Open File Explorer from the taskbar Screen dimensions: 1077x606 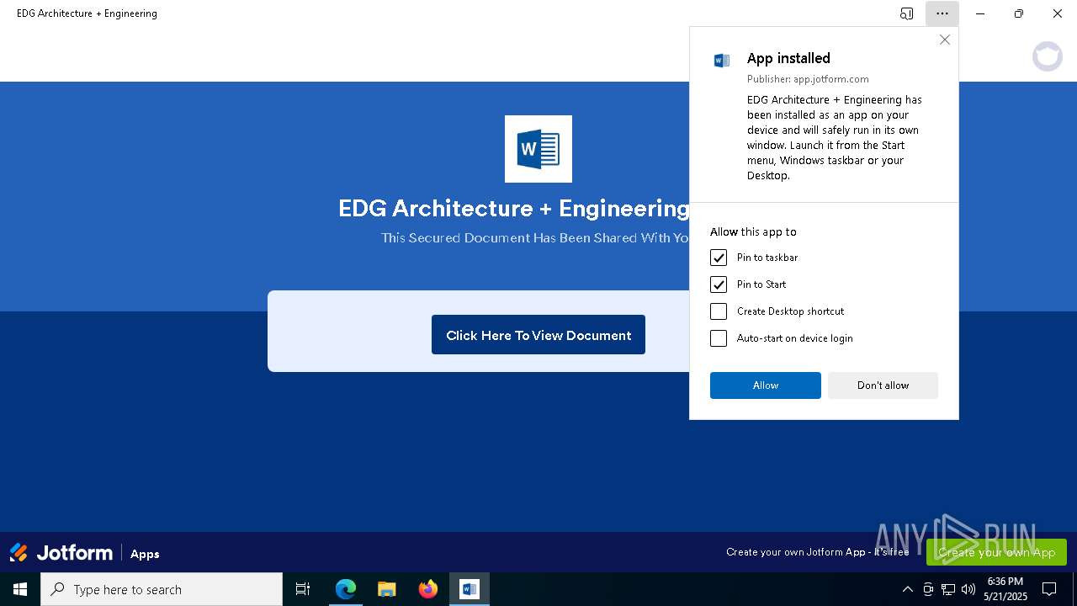387,589
